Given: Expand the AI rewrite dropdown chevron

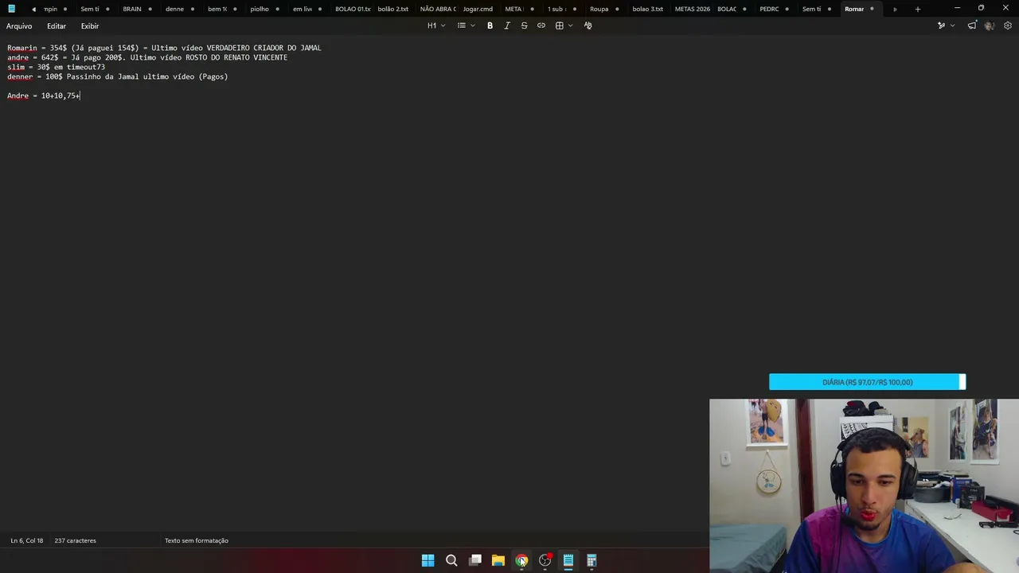Looking at the screenshot, I should pos(952,25).
